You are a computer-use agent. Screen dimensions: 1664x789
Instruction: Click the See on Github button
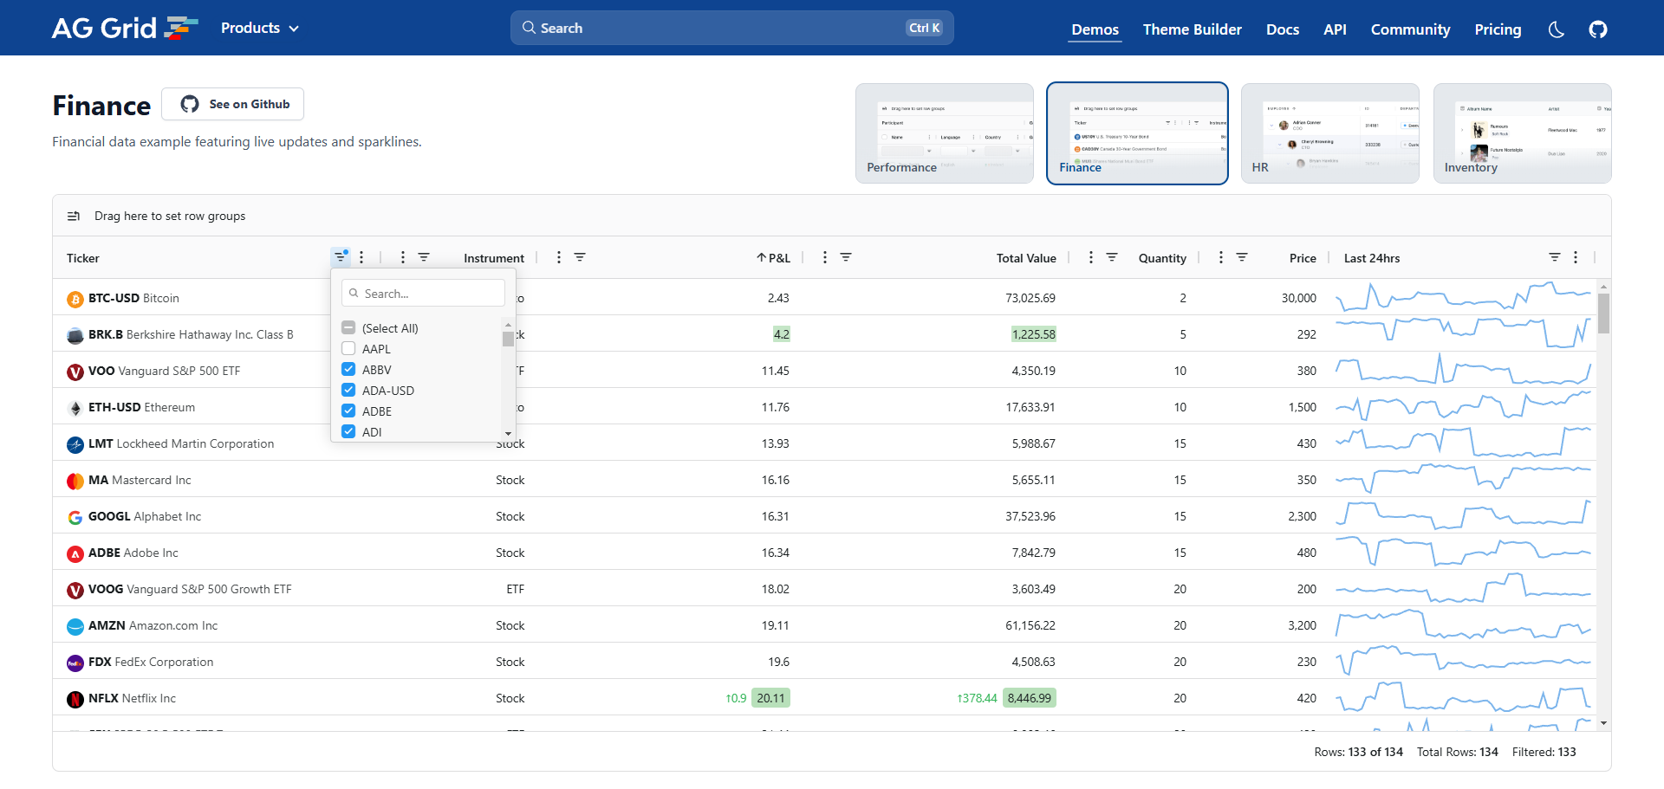coord(233,104)
